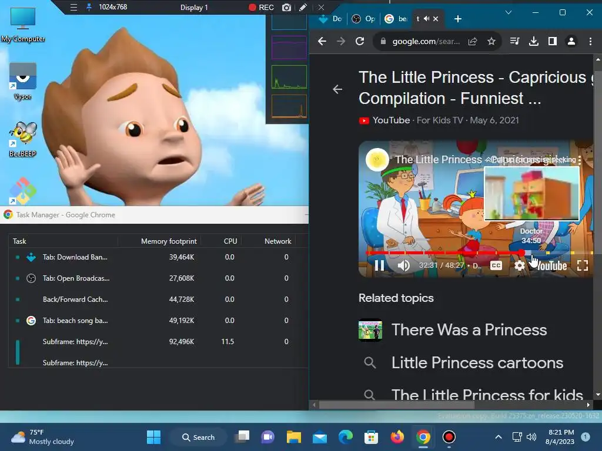Enter fullscreen on the video player
602x451 pixels.
583,265
